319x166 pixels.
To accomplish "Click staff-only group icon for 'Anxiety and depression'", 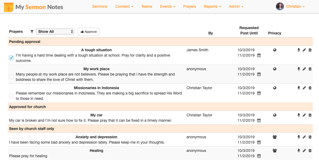I will tap(275, 137).
